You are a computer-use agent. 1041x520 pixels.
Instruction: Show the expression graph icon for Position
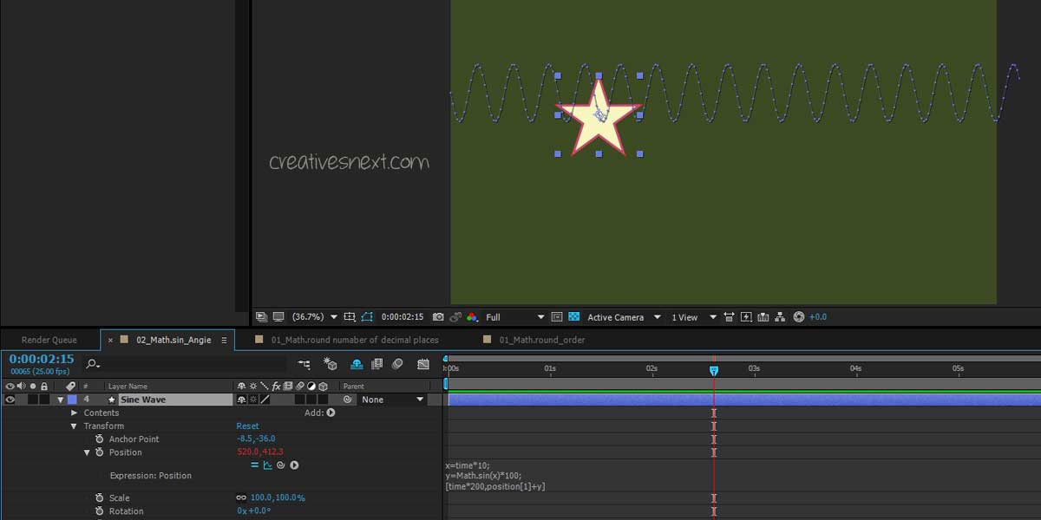pos(268,465)
